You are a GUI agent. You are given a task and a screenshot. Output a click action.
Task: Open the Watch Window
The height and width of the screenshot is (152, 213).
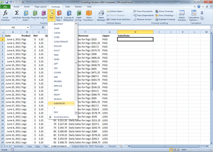coord(182,15)
